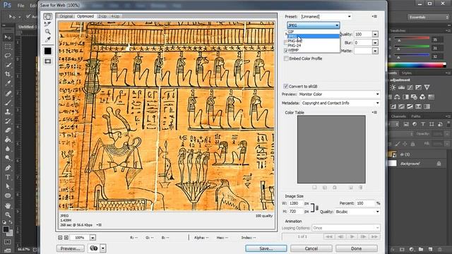Viewport: 452px width, 254px height.
Task: Open the Preview Monitor Color dropdown
Action: 339,94
